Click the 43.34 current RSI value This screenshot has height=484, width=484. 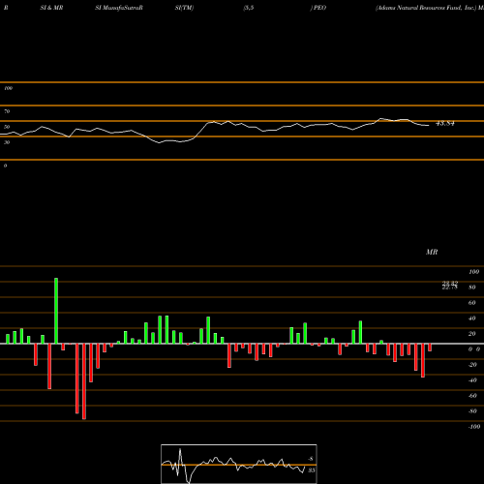point(445,123)
